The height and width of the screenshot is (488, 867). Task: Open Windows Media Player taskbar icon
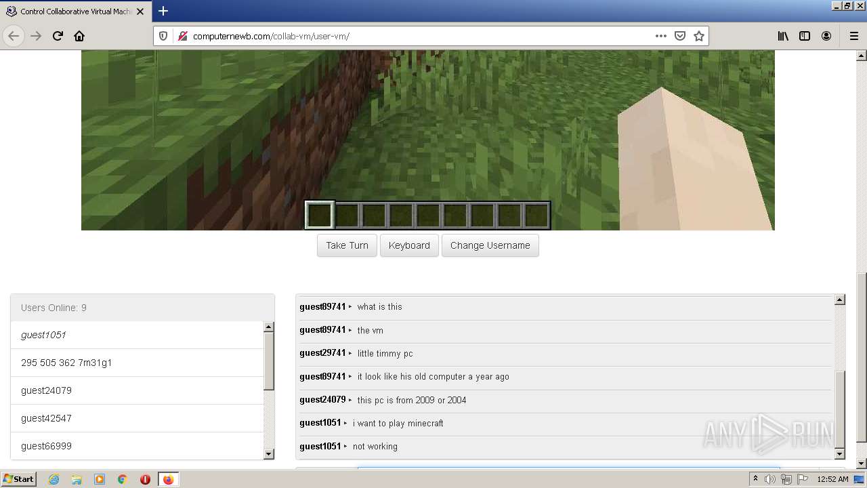(x=100, y=479)
